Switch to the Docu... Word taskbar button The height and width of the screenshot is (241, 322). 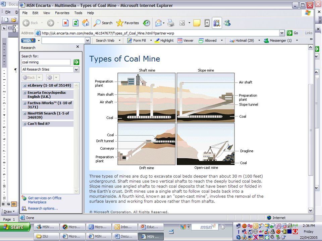tap(125, 236)
